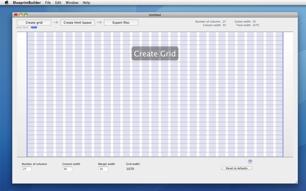
Task: Open the BlueprintBuilder application menu
Action: pyautogui.click(x=27, y=3)
